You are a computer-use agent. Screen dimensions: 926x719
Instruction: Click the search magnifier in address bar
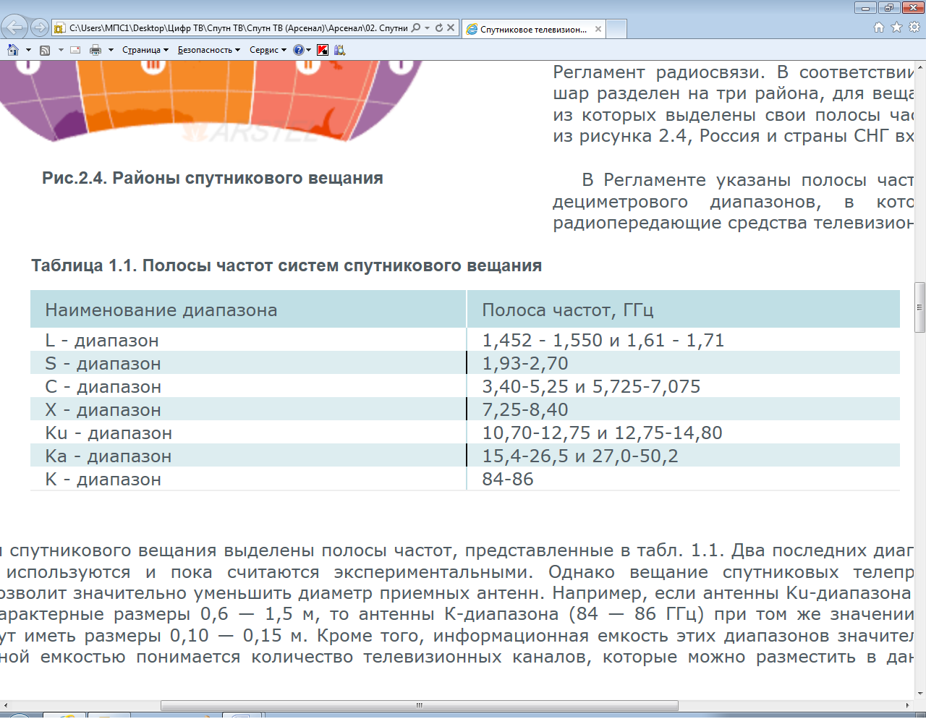point(416,28)
